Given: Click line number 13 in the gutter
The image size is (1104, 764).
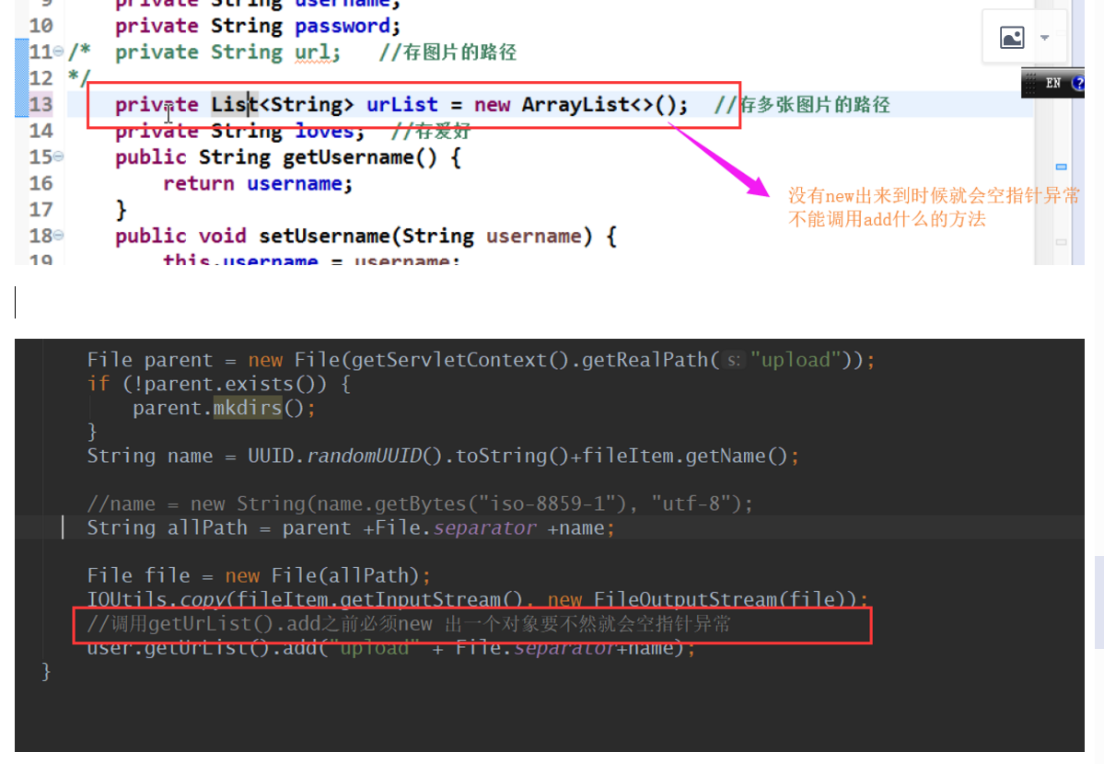Looking at the screenshot, I should tap(41, 104).
